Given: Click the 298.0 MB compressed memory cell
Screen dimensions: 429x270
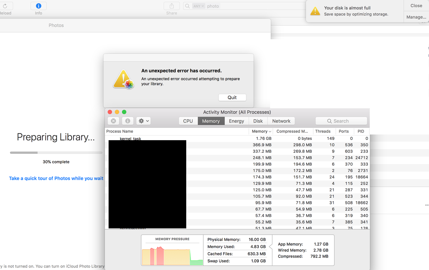Looking at the screenshot, I should (302, 145).
